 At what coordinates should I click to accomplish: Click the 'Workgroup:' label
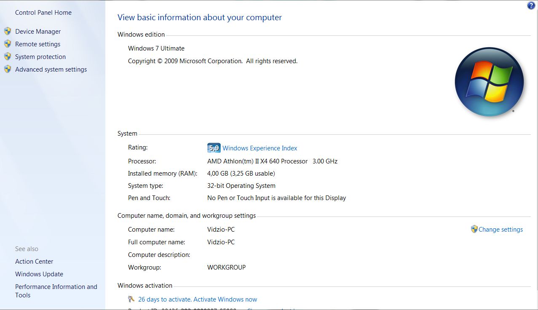coord(145,267)
